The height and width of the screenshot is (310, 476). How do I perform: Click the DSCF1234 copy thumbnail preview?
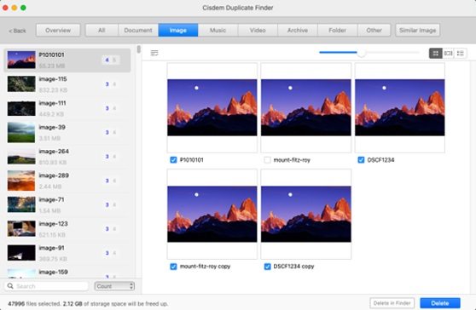(306, 214)
